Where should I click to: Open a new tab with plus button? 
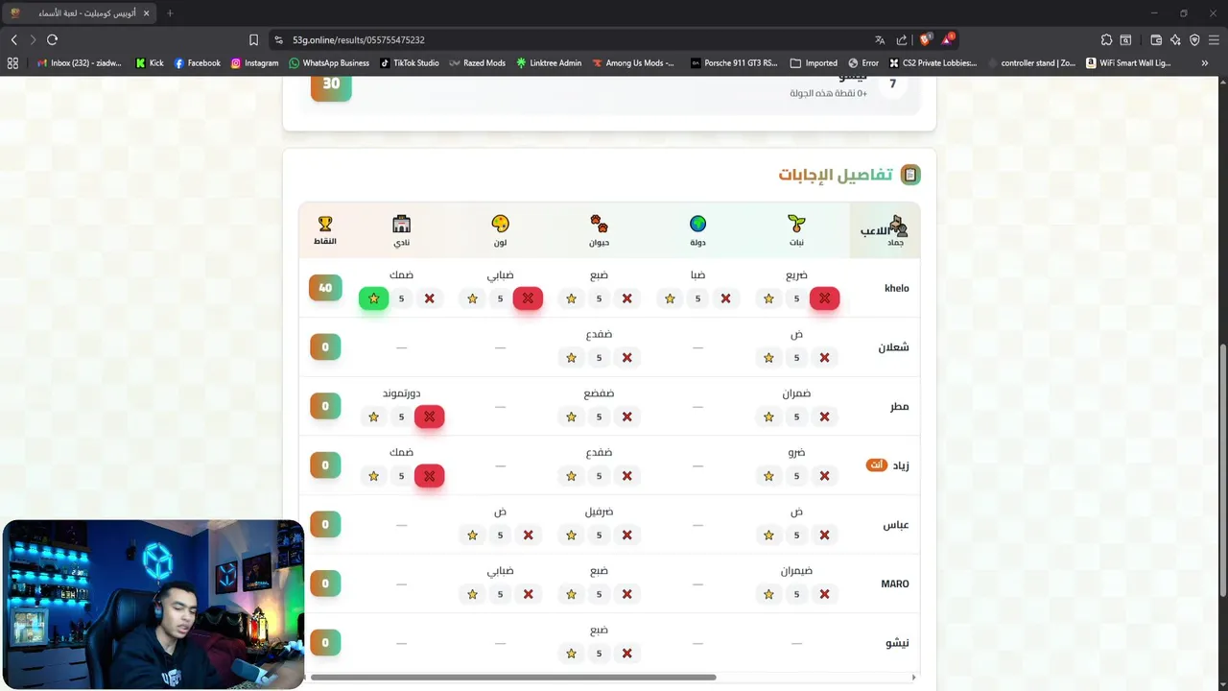tap(170, 13)
